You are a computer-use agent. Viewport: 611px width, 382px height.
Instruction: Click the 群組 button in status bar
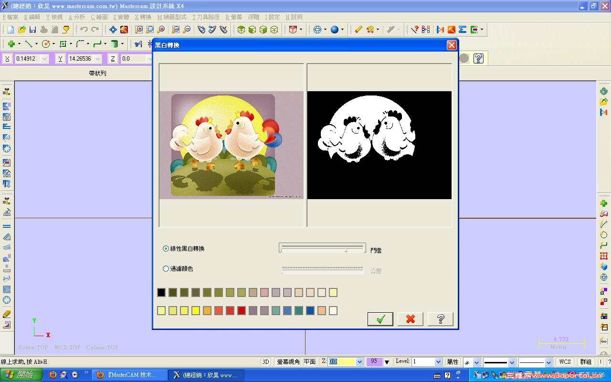click(586, 362)
